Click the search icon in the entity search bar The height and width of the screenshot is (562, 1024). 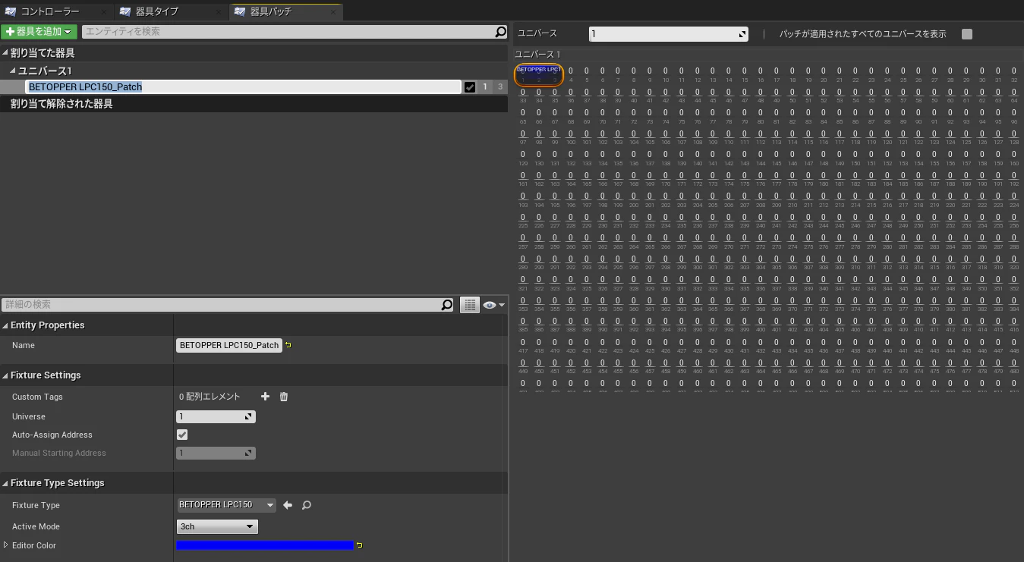(x=500, y=32)
